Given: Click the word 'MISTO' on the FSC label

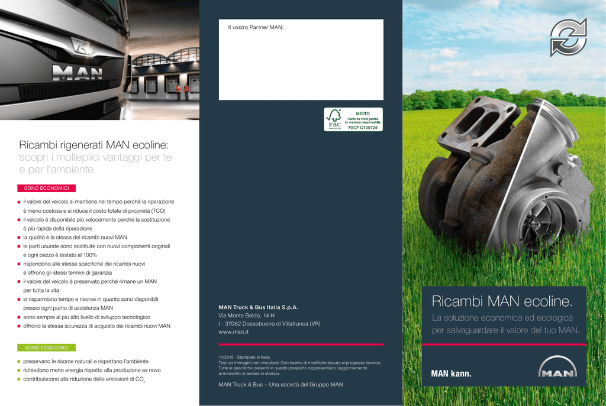Looking at the screenshot, I should coord(363,113).
